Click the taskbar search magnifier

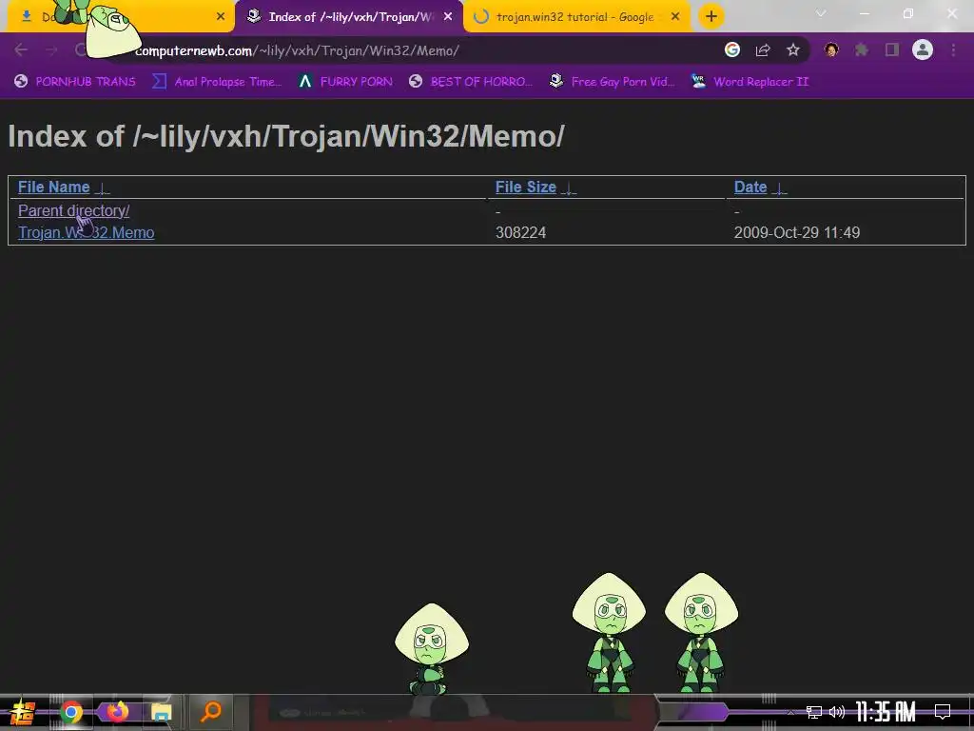211,712
